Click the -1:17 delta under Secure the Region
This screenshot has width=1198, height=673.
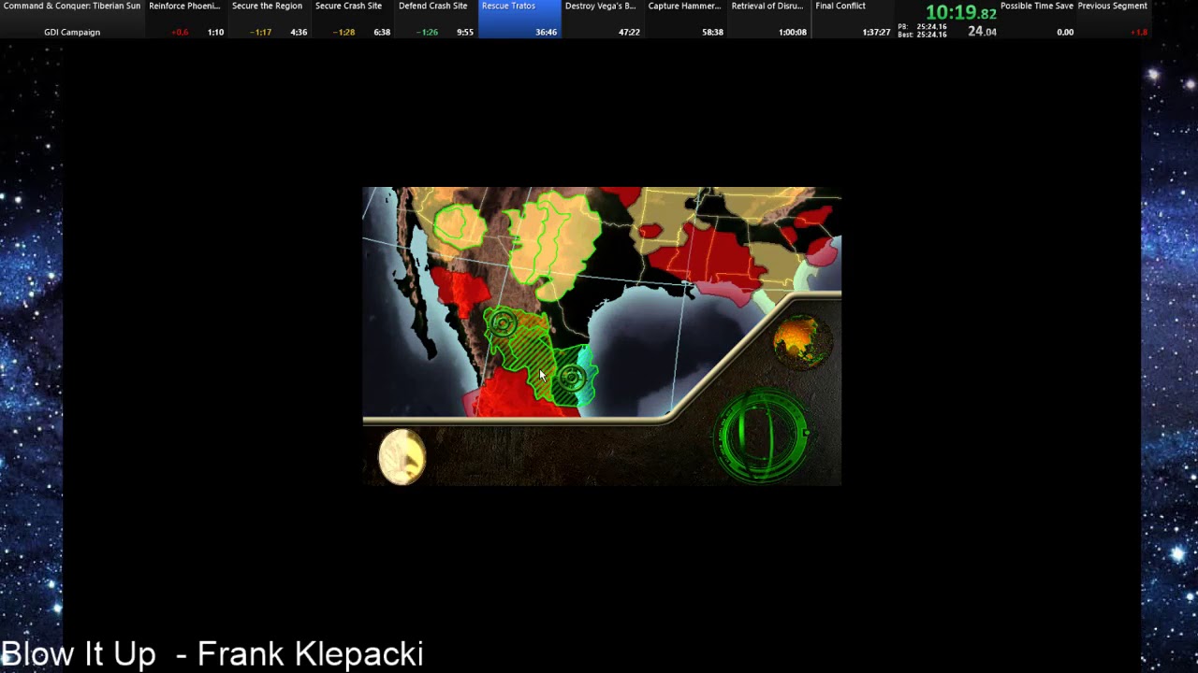(x=261, y=32)
